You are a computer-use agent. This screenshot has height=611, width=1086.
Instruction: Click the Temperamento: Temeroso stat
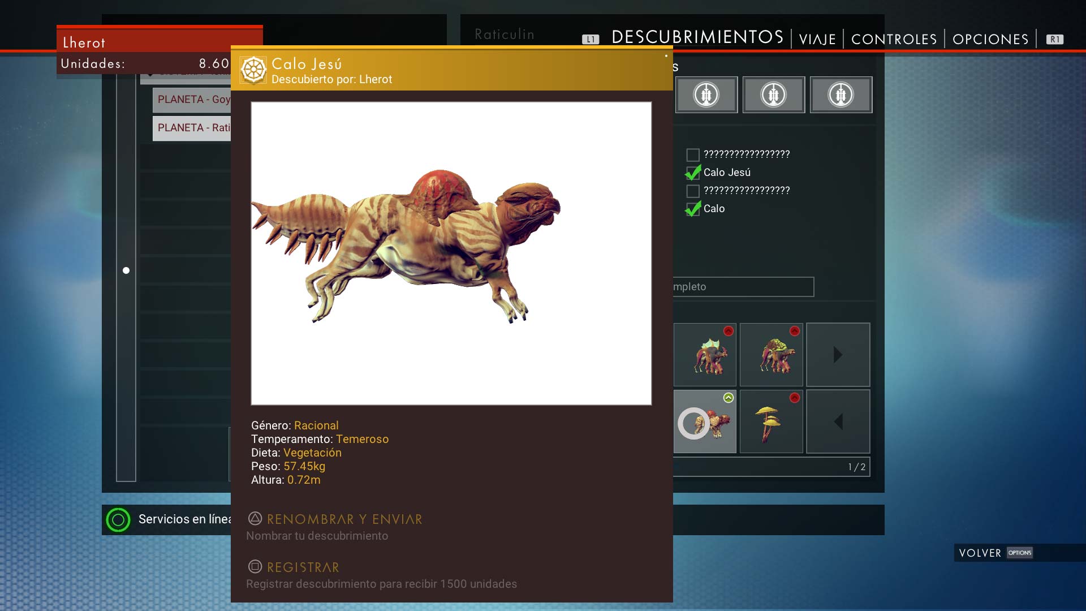320,439
